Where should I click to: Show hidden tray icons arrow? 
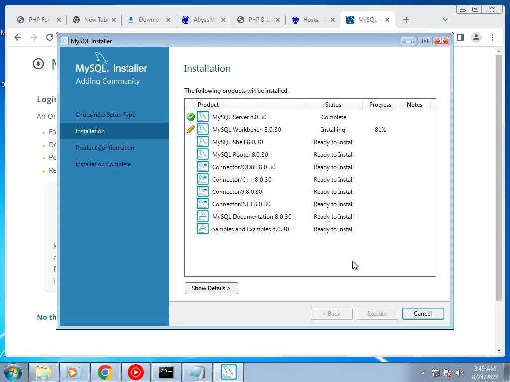[x=423, y=373]
